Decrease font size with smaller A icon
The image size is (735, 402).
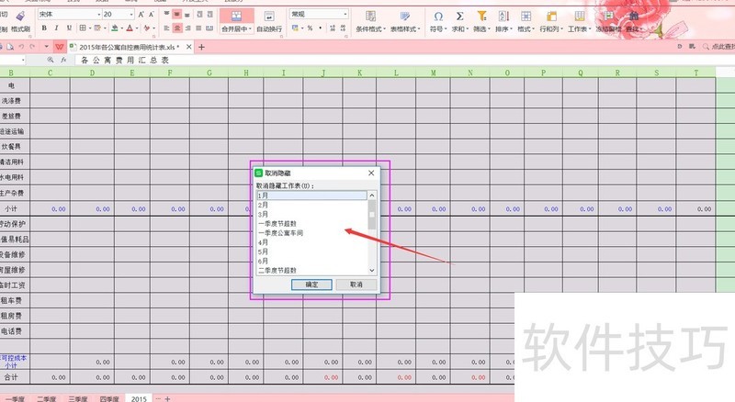pos(152,15)
